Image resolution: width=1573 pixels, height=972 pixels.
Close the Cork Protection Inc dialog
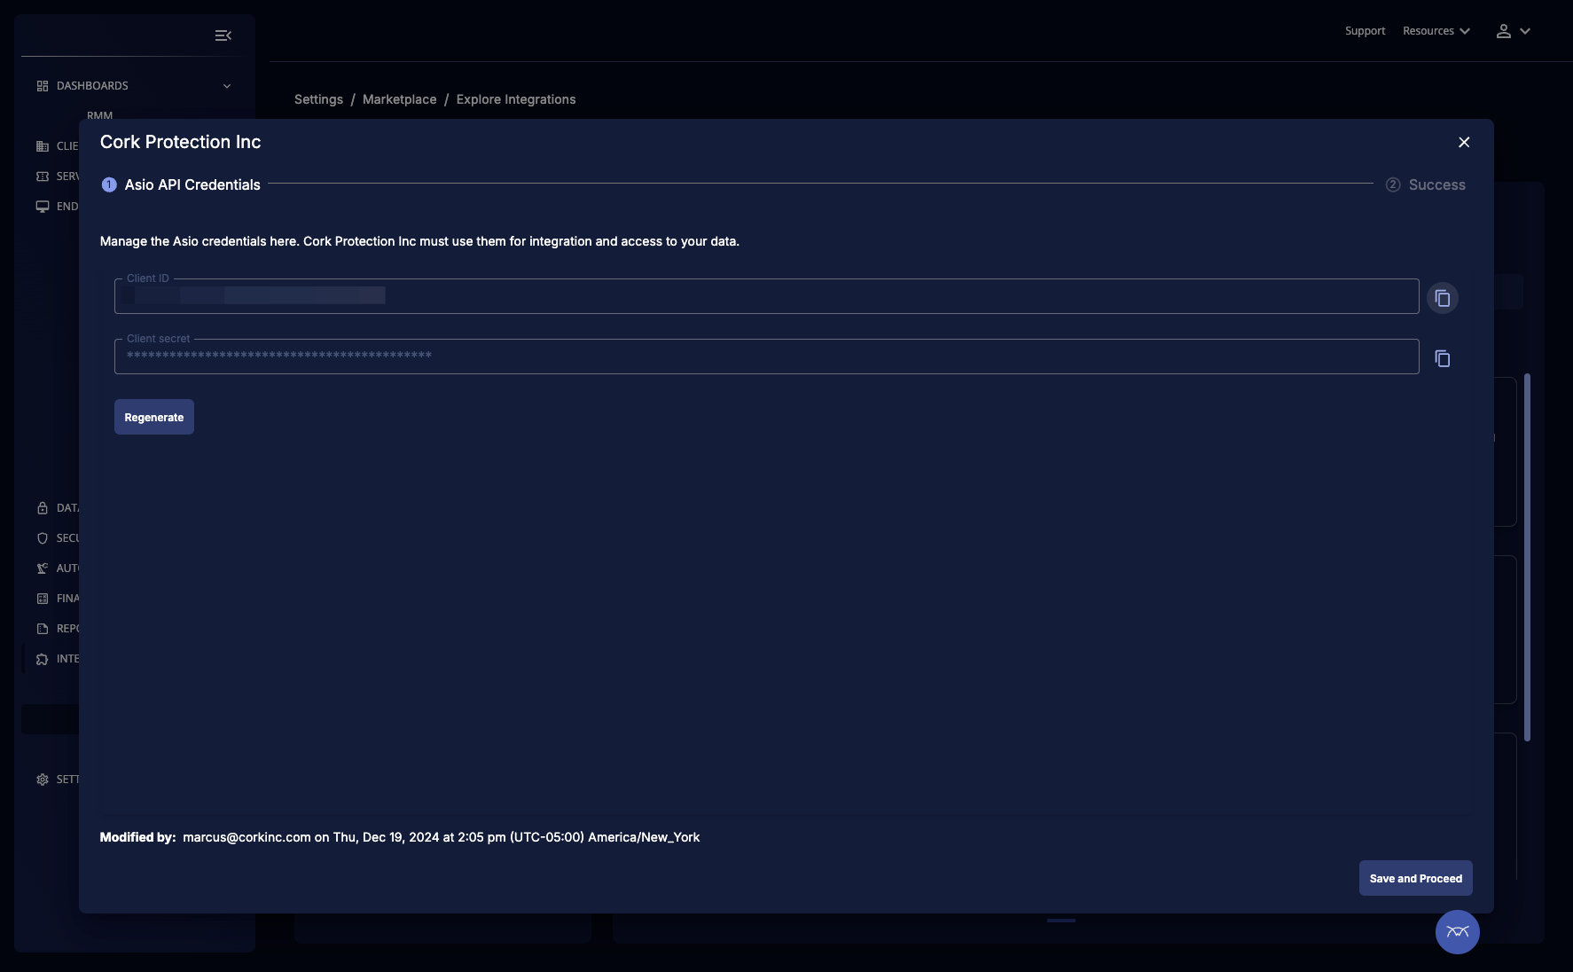1464,142
